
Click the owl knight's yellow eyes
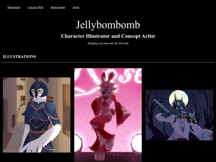tap(37, 91)
